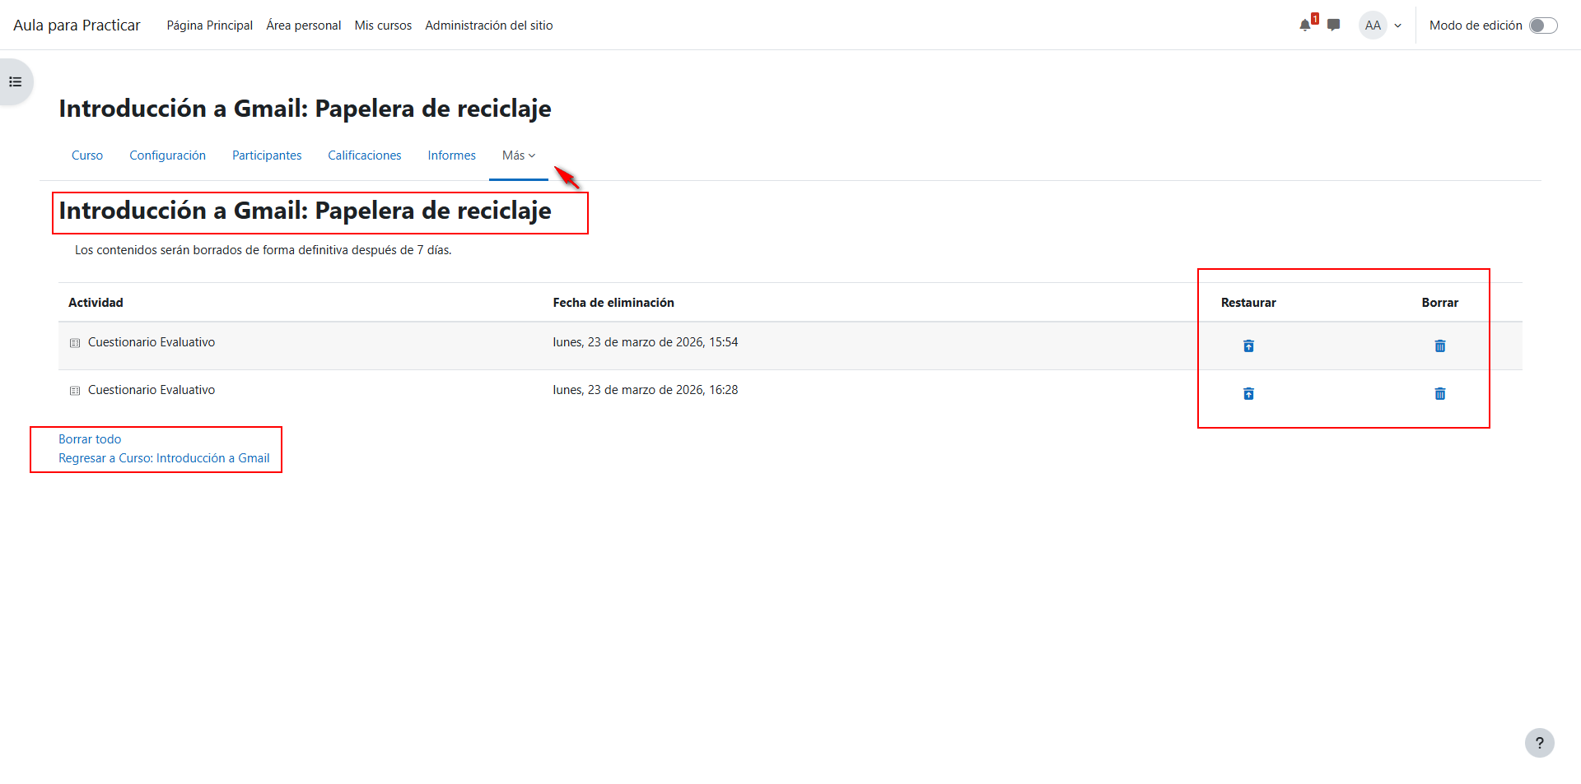The width and height of the screenshot is (1581, 784).
Task: Click the AA user avatar
Action: click(x=1373, y=26)
